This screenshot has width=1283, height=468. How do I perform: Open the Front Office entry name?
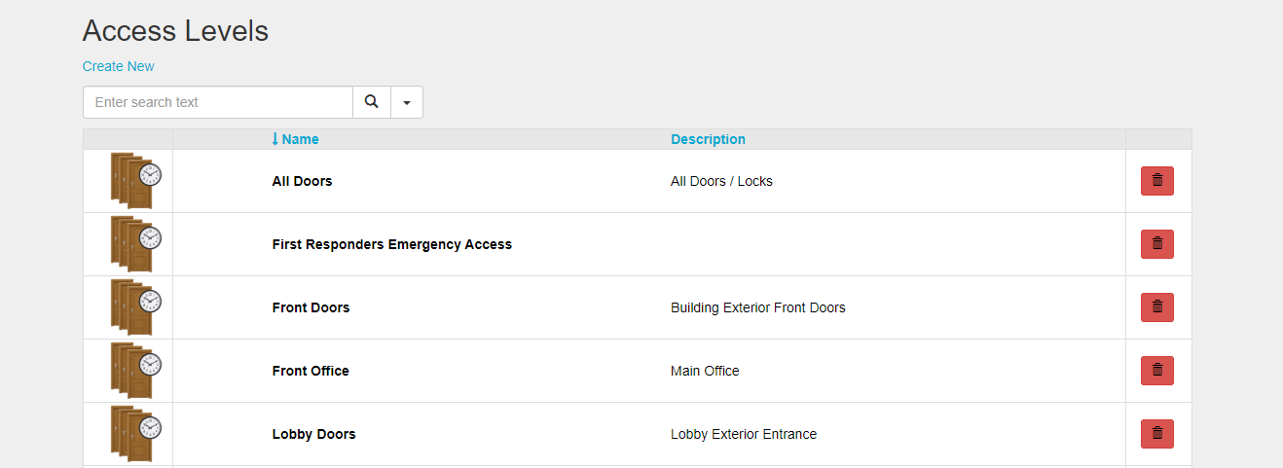coord(311,371)
